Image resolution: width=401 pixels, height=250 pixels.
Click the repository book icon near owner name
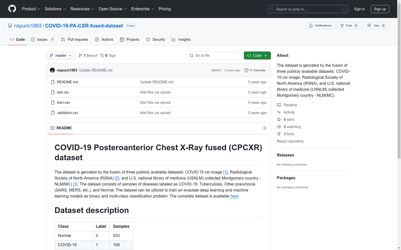pyautogui.click(x=10, y=26)
